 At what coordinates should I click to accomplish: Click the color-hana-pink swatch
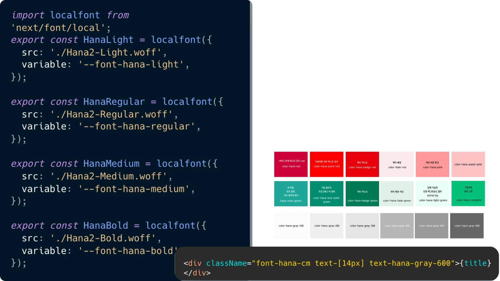(x=432, y=164)
